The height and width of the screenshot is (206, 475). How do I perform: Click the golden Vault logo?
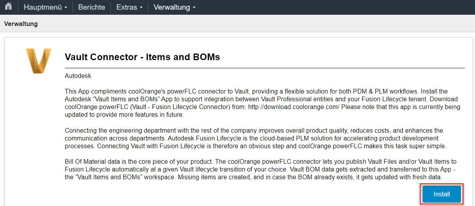click(38, 61)
